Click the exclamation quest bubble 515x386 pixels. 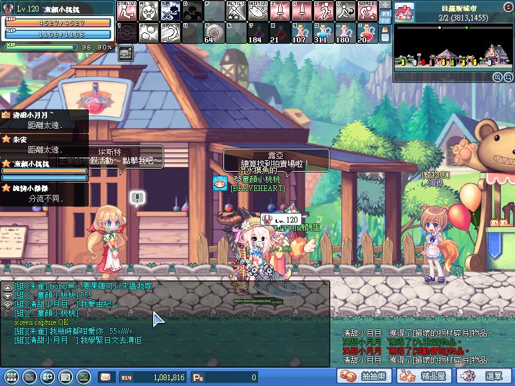[137, 199]
